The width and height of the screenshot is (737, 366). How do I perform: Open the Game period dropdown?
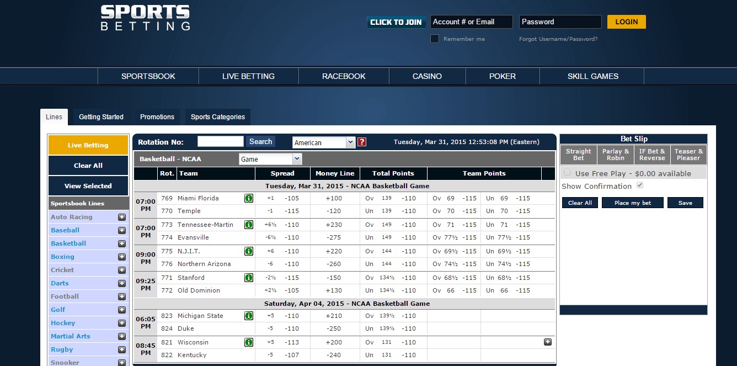point(270,159)
